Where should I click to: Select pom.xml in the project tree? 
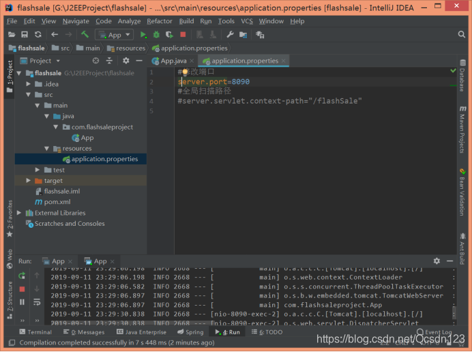[x=53, y=202]
